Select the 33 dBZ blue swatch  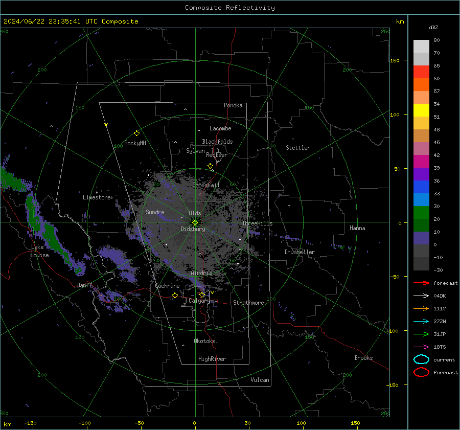[x=421, y=199]
